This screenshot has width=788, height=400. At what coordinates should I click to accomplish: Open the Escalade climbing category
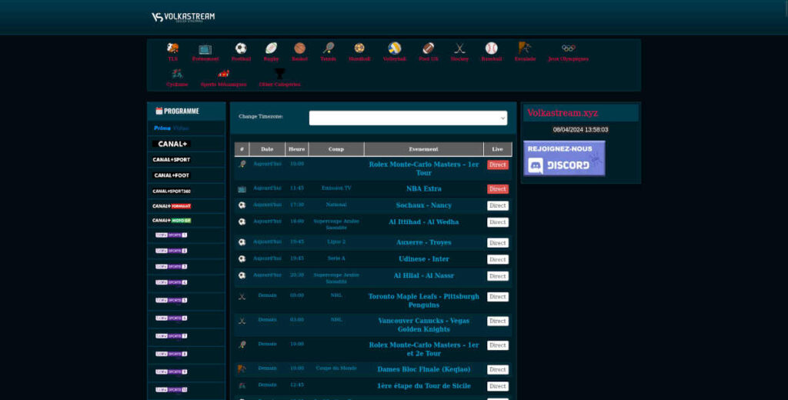pyautogui.click(x=525, y=48)
